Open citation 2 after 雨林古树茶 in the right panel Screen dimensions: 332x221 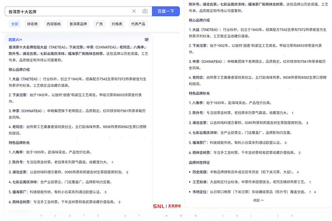click(x=299, y=153)
